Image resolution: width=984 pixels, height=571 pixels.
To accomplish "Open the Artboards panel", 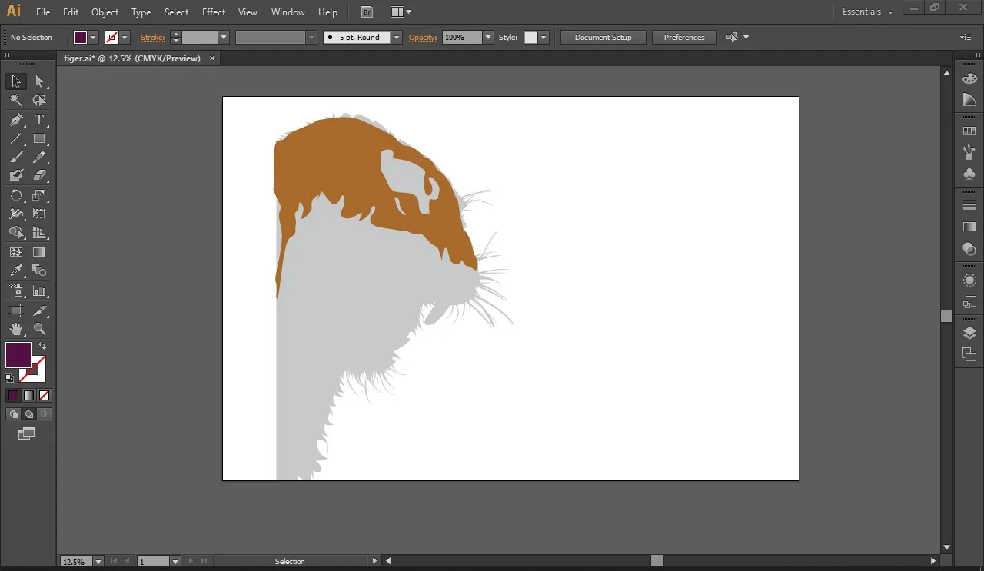I will 969,354.
